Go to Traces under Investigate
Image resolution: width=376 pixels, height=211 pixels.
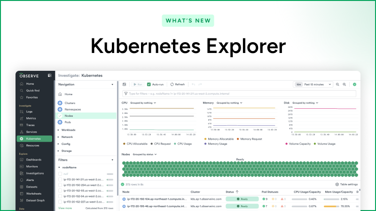30,125
